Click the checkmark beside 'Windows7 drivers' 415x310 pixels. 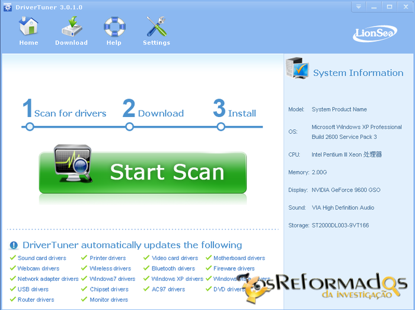tap(84, 278)
